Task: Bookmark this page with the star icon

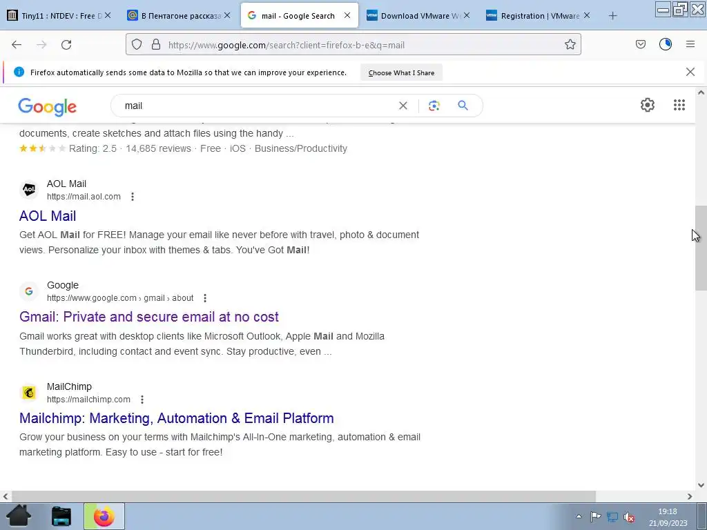Action: [x=570, y=45]
